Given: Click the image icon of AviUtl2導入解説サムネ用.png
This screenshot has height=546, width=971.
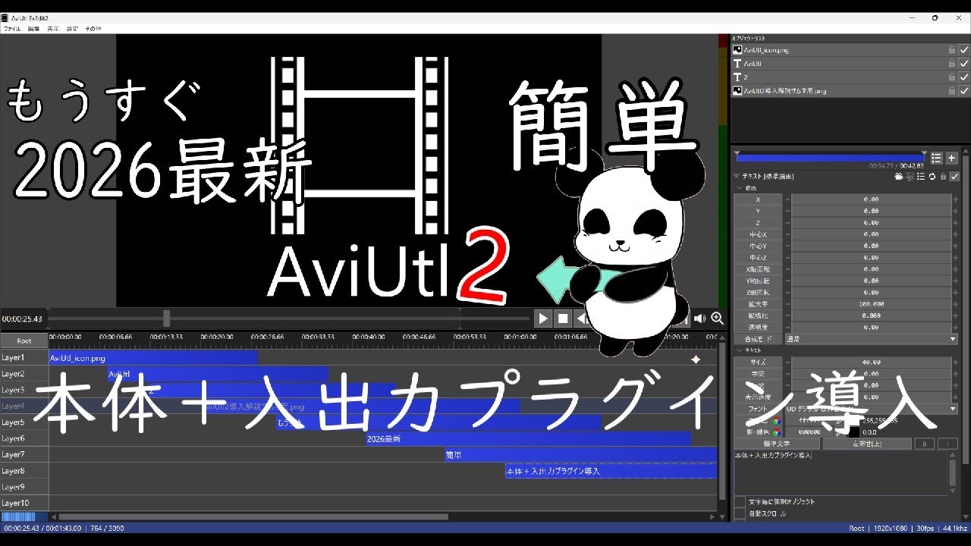Looking at the screenshot, I should click(737, 90).
